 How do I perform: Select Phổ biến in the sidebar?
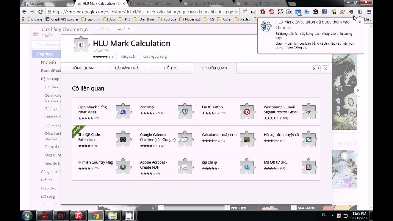coord(49,62)
